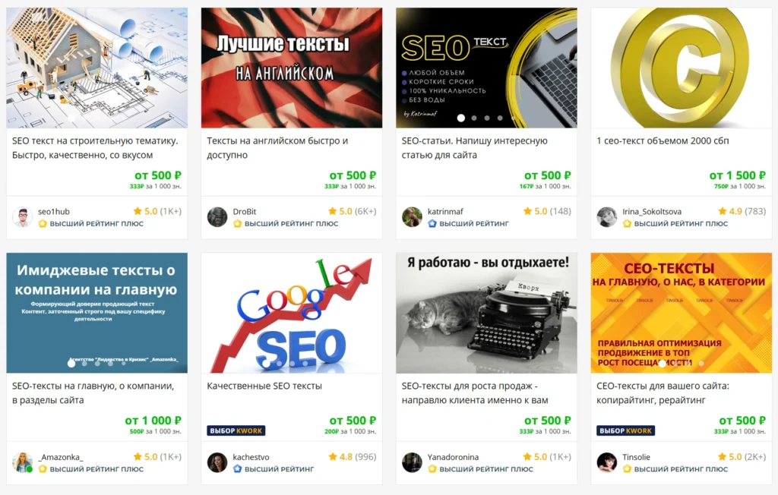The image size is (778, 495).
Task: Select second carousel dot on SEO текст banner
Action: coord(474,118)
